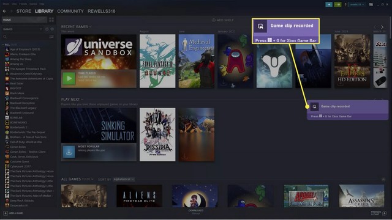Open Final Fantasy III cover in Recent Games
The height and width of the screenshot is (220, 392).
tap(157, 61)
